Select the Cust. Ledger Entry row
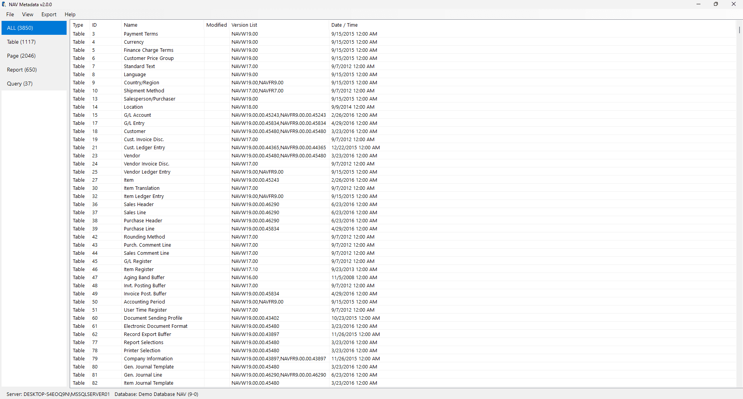Screen dimensions: 743x399 (403, 147)
